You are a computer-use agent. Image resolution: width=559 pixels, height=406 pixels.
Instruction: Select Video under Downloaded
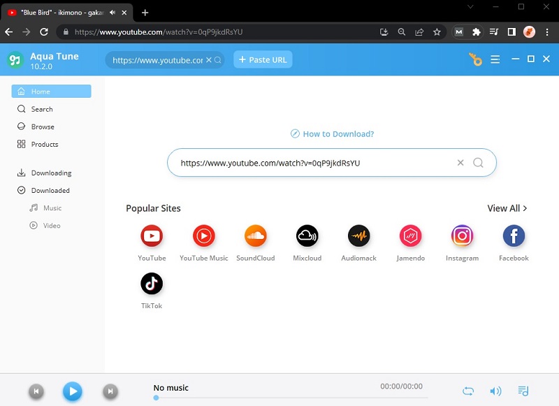click(45, 225)
